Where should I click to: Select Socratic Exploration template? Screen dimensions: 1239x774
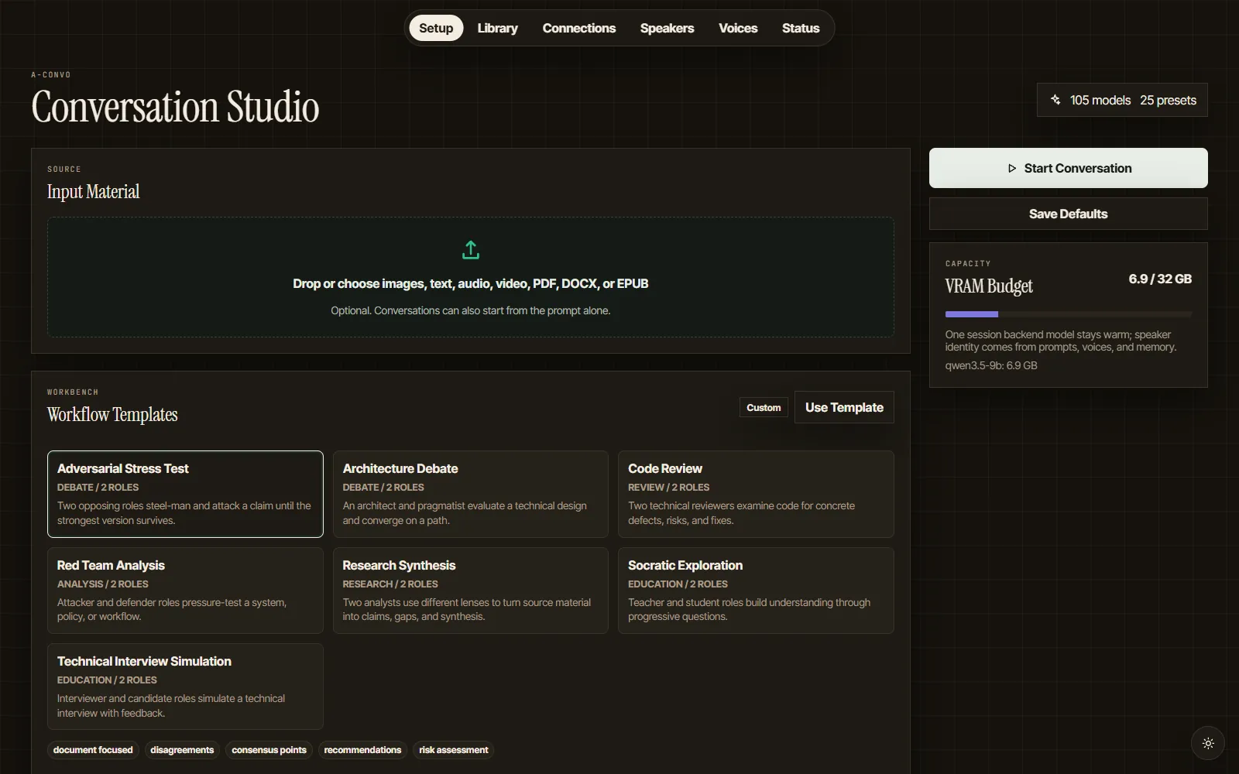coord(756,591)
